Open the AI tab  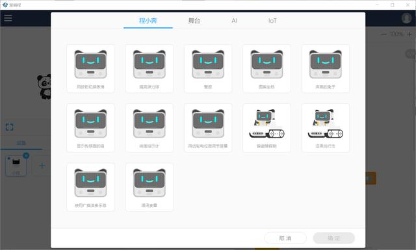pyautogui.click(x=234, y=21)
